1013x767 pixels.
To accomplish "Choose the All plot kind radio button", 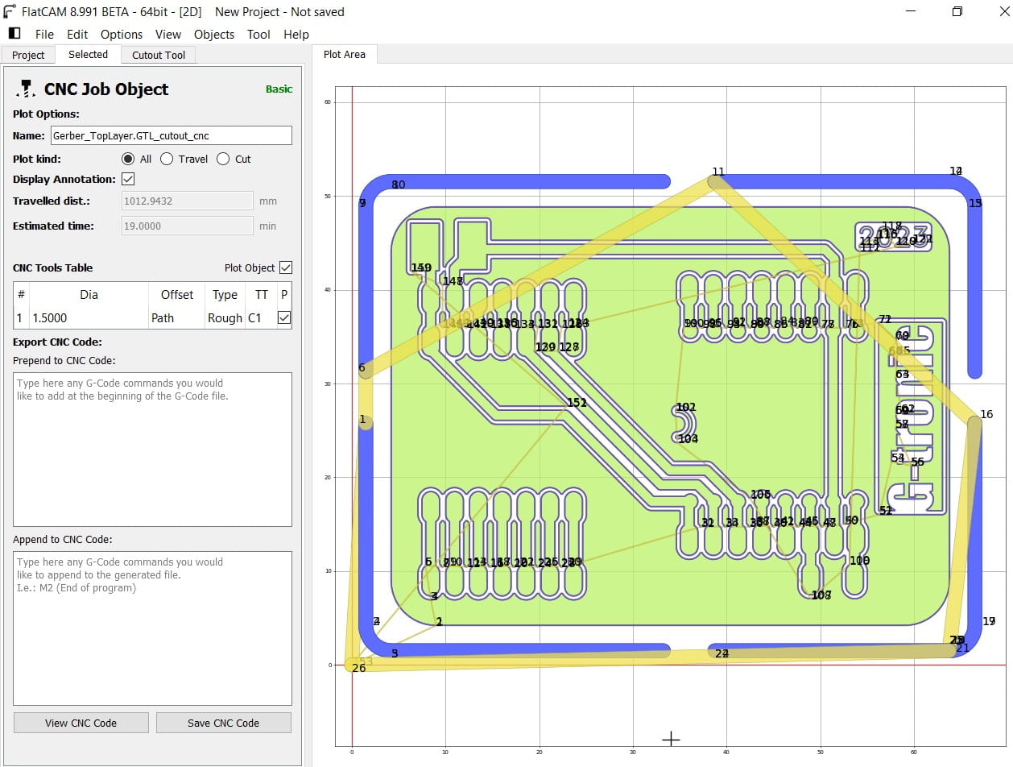I will pyautogui.click(x=127, y=159).
